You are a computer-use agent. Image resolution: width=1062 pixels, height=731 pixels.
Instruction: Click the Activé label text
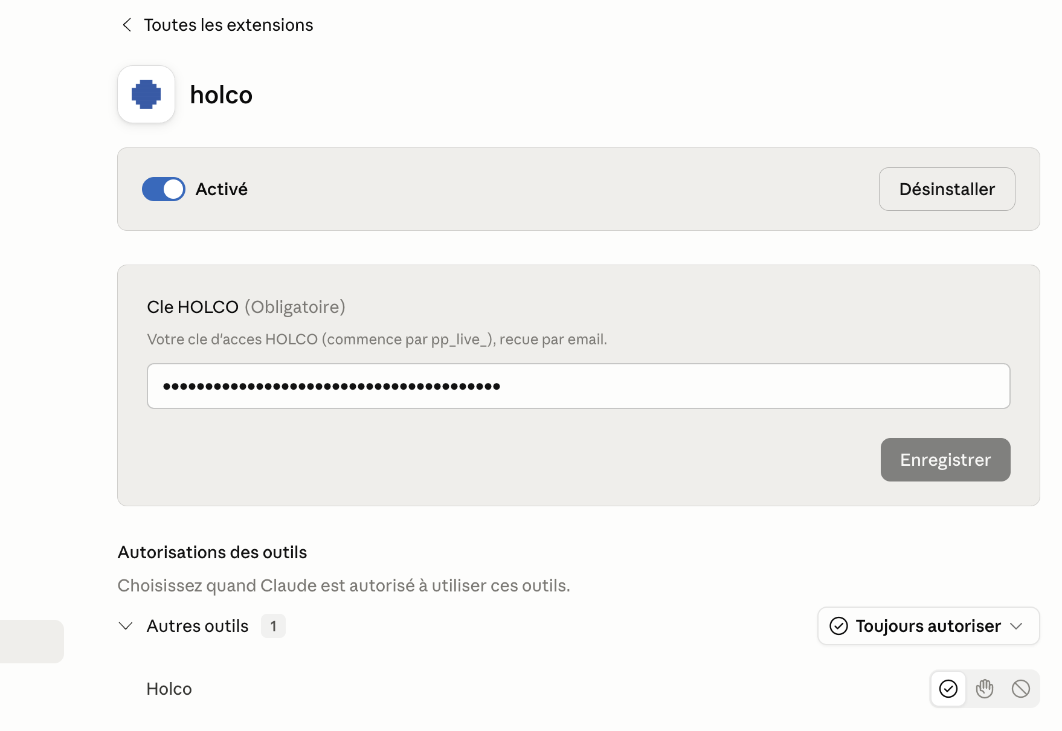(222, 189)
